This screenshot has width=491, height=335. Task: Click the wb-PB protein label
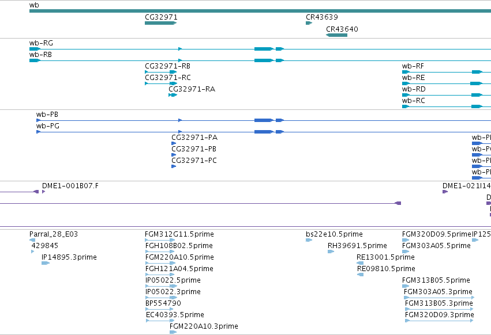[47, 115]
